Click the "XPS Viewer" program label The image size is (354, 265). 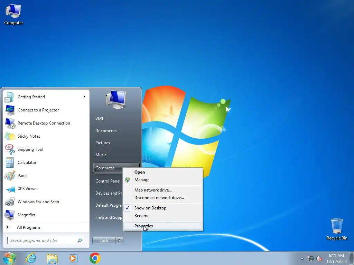[x=28, y=189]
